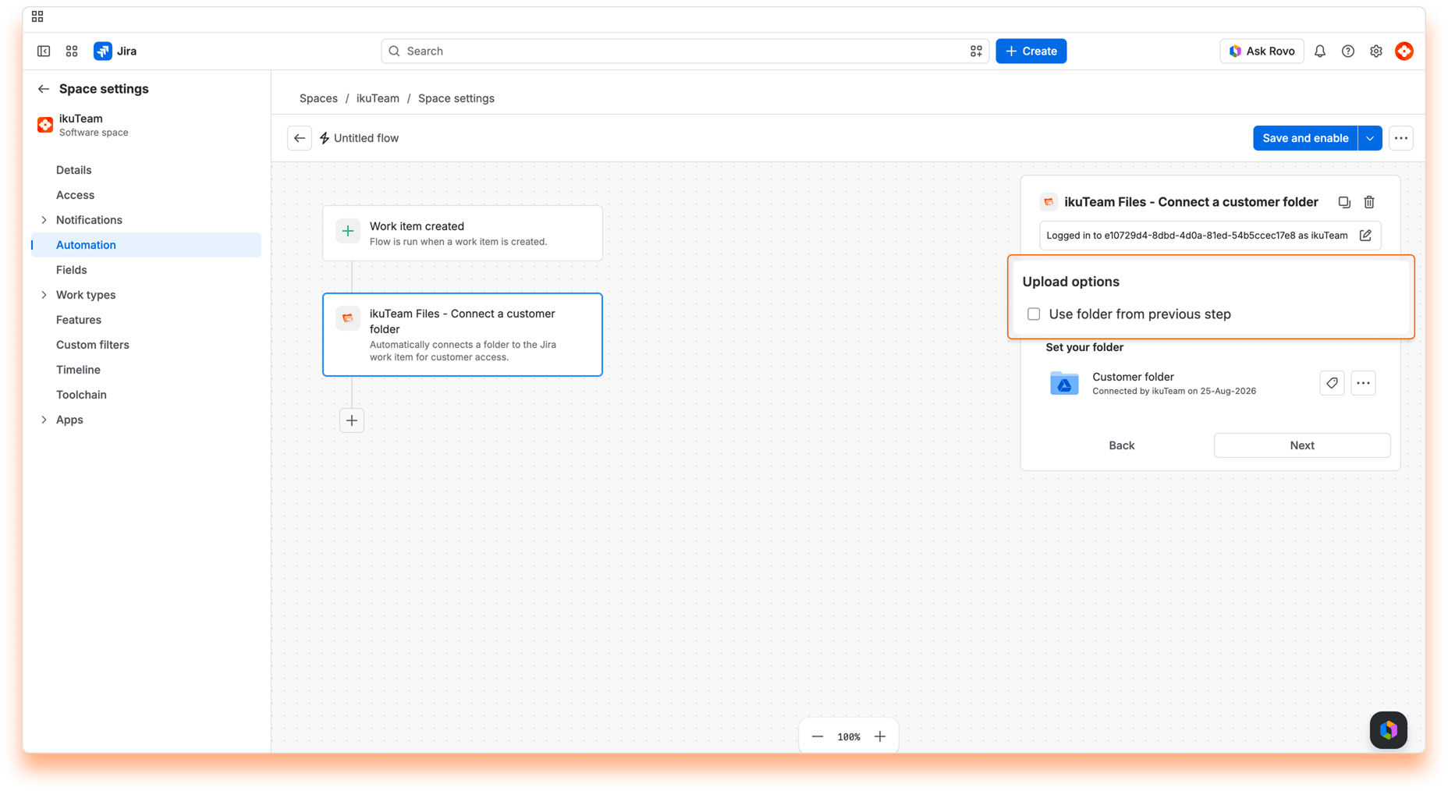This screenshot has width=1448, height=791.
Task: Expand the Work types section
Action: tap(44, 295)
